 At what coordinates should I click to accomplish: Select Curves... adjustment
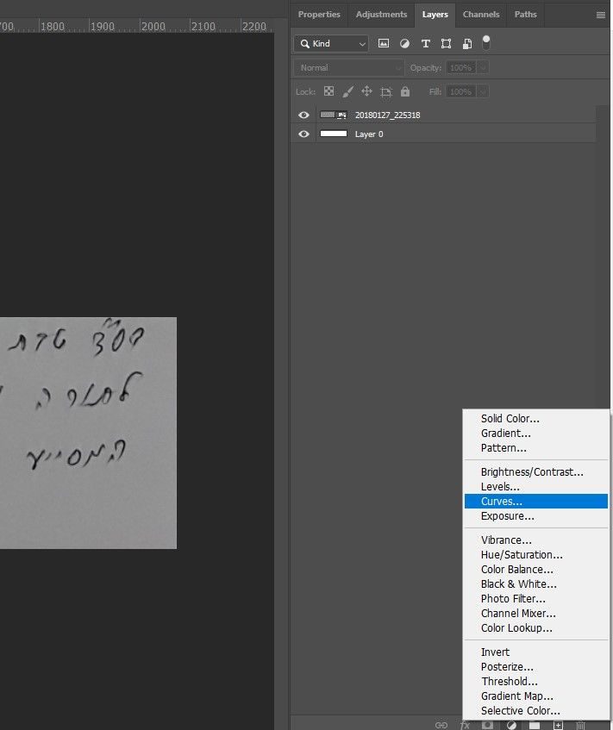tap(536, 502)
